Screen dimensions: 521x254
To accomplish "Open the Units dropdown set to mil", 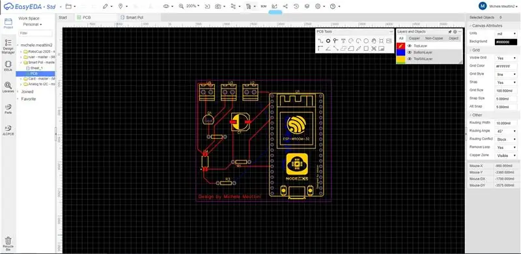I will tap(506, 34).
